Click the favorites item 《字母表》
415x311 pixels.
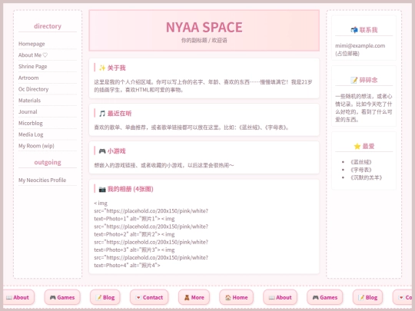(x=360, y=170)
